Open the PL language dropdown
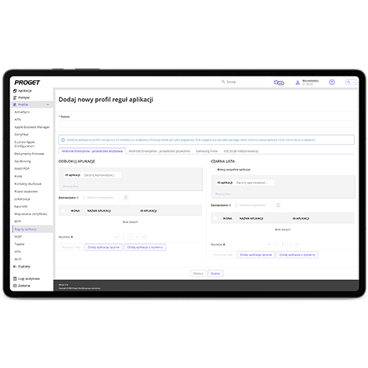Viewport: 368px width, 368px height. (351, 82)
